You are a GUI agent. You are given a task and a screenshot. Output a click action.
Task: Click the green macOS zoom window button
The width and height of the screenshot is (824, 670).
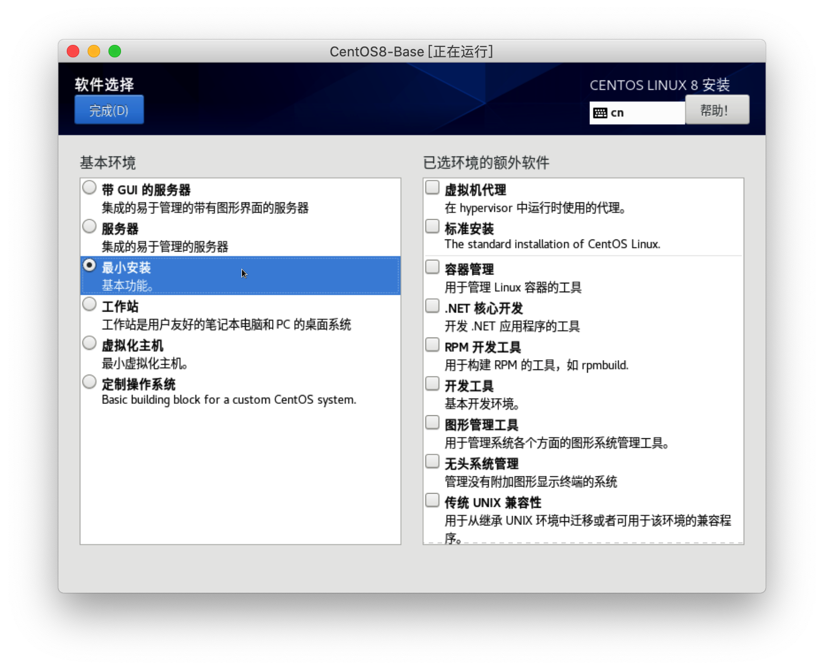click(115, 51)
